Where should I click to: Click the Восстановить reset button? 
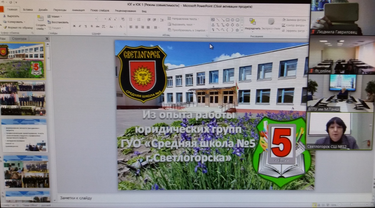(x=58, y=22)
